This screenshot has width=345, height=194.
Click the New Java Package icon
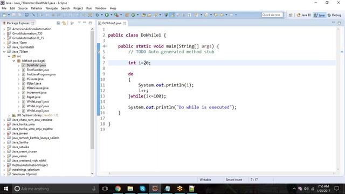click(x=127, y=15)
